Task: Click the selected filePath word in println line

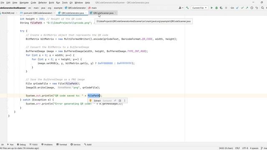Action: pyautogui.click(x=93, y=96)
